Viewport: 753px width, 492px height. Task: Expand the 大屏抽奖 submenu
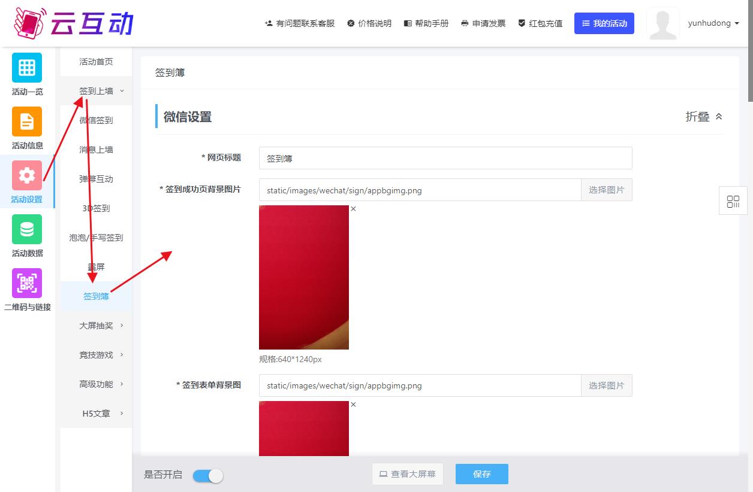tap(97, 326)
